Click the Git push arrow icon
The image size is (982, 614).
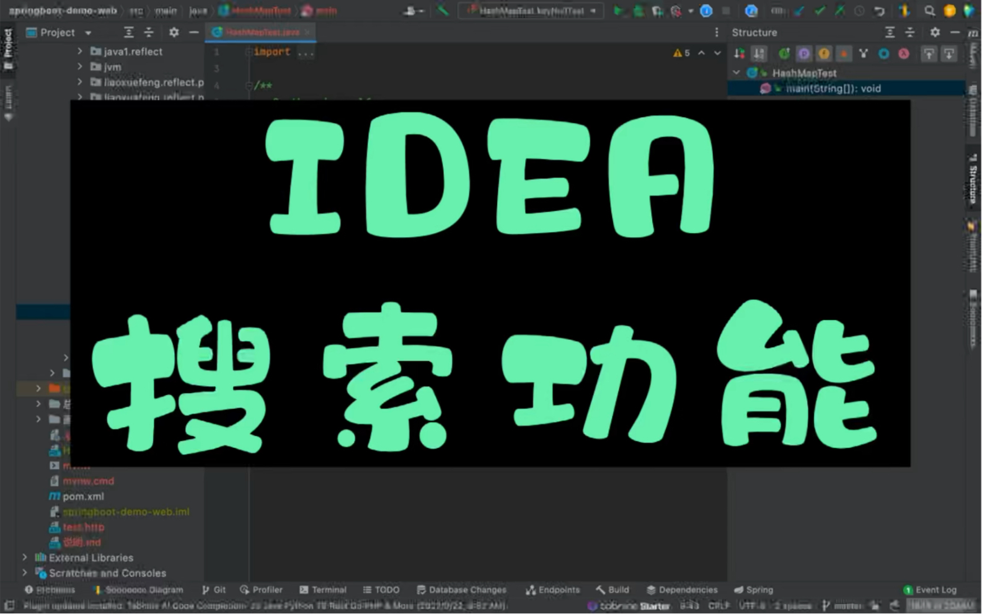tap(839, 11)
